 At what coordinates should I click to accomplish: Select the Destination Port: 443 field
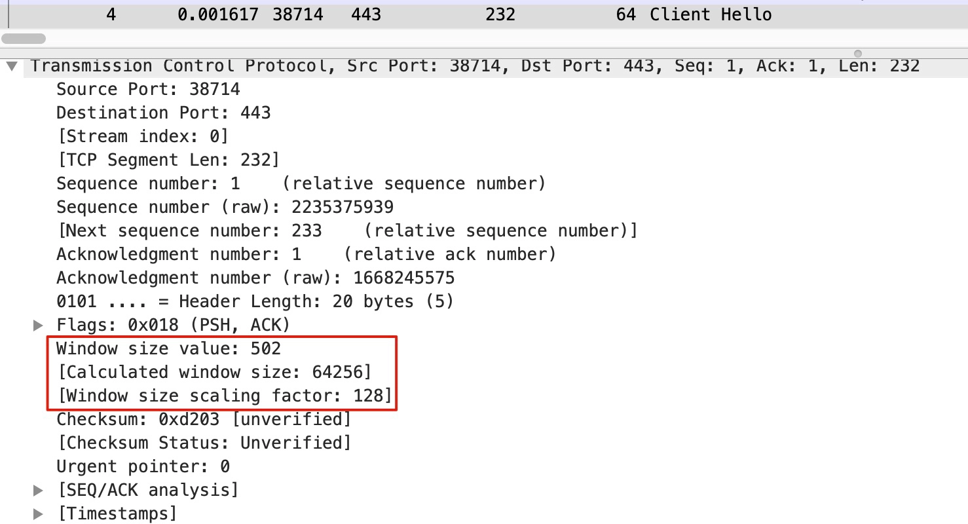click(x=164, y=113)
